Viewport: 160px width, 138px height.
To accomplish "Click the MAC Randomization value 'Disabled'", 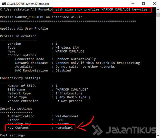I will (x=63, y=71).
